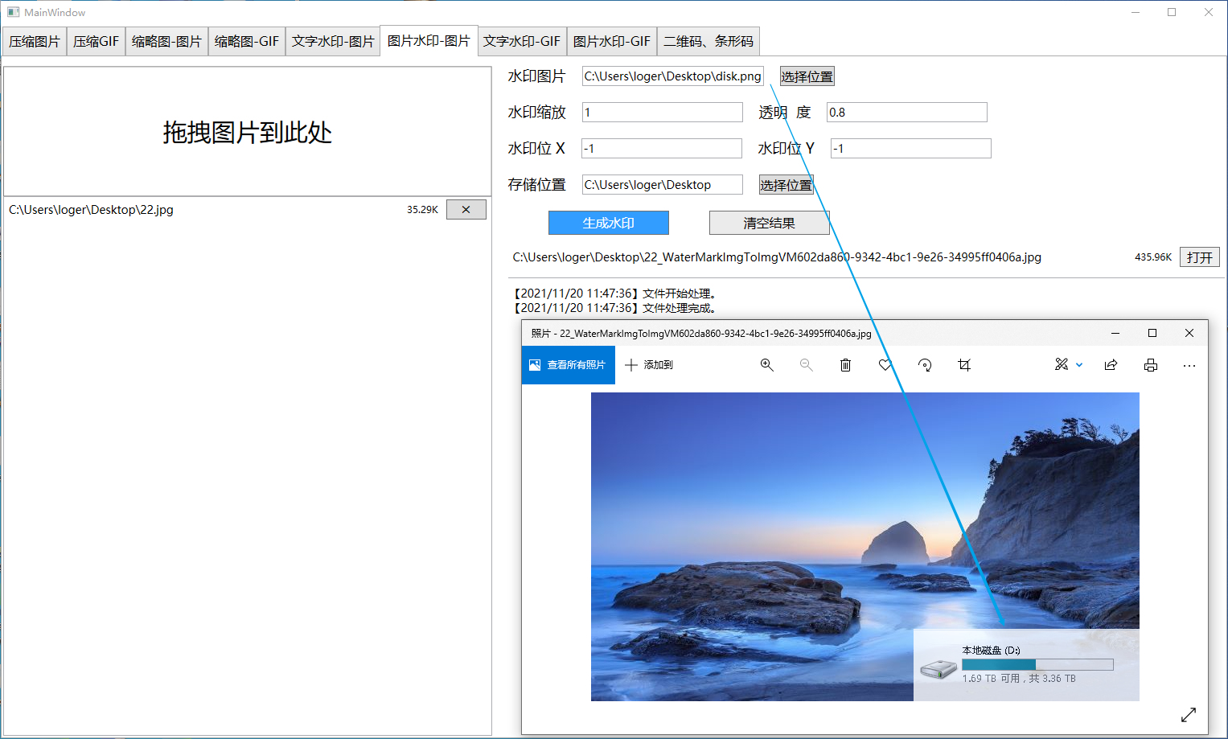Open the 缩略图-图片 tab

coord(166,41)
